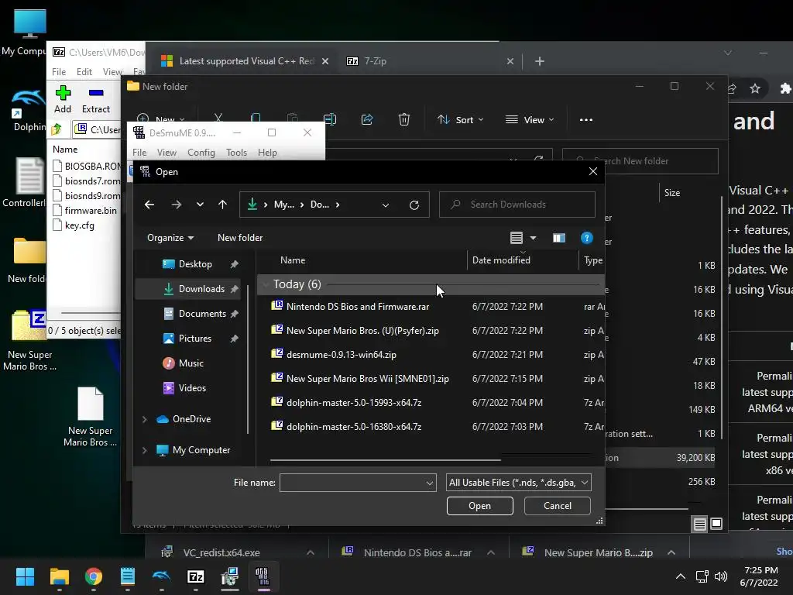Open the DeSmuME View menu
The image size is (793, 595).
tap(166, 153)
